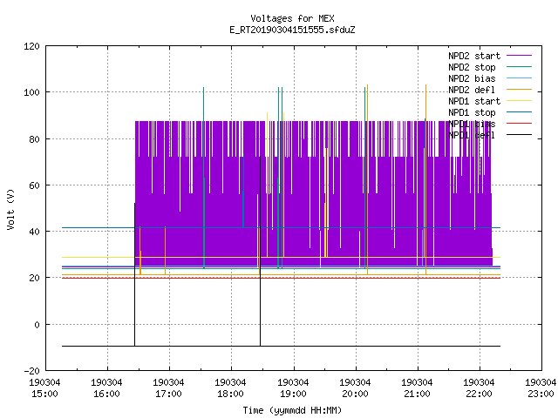Click the yellow NPD1 start legend line sample
The height and width of the screenshot is (418, 558).
[519, 101]
